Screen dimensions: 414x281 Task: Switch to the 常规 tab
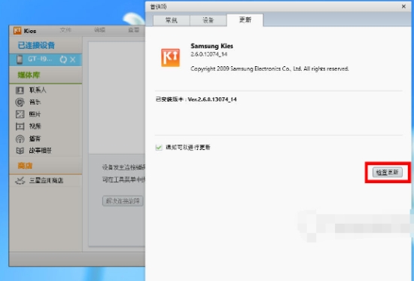(172, 20)
